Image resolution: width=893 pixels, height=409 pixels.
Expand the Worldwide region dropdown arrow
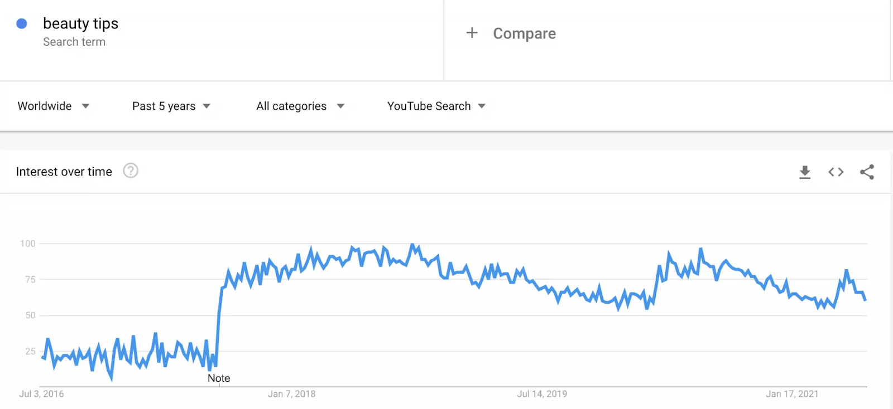click(85, 106)
